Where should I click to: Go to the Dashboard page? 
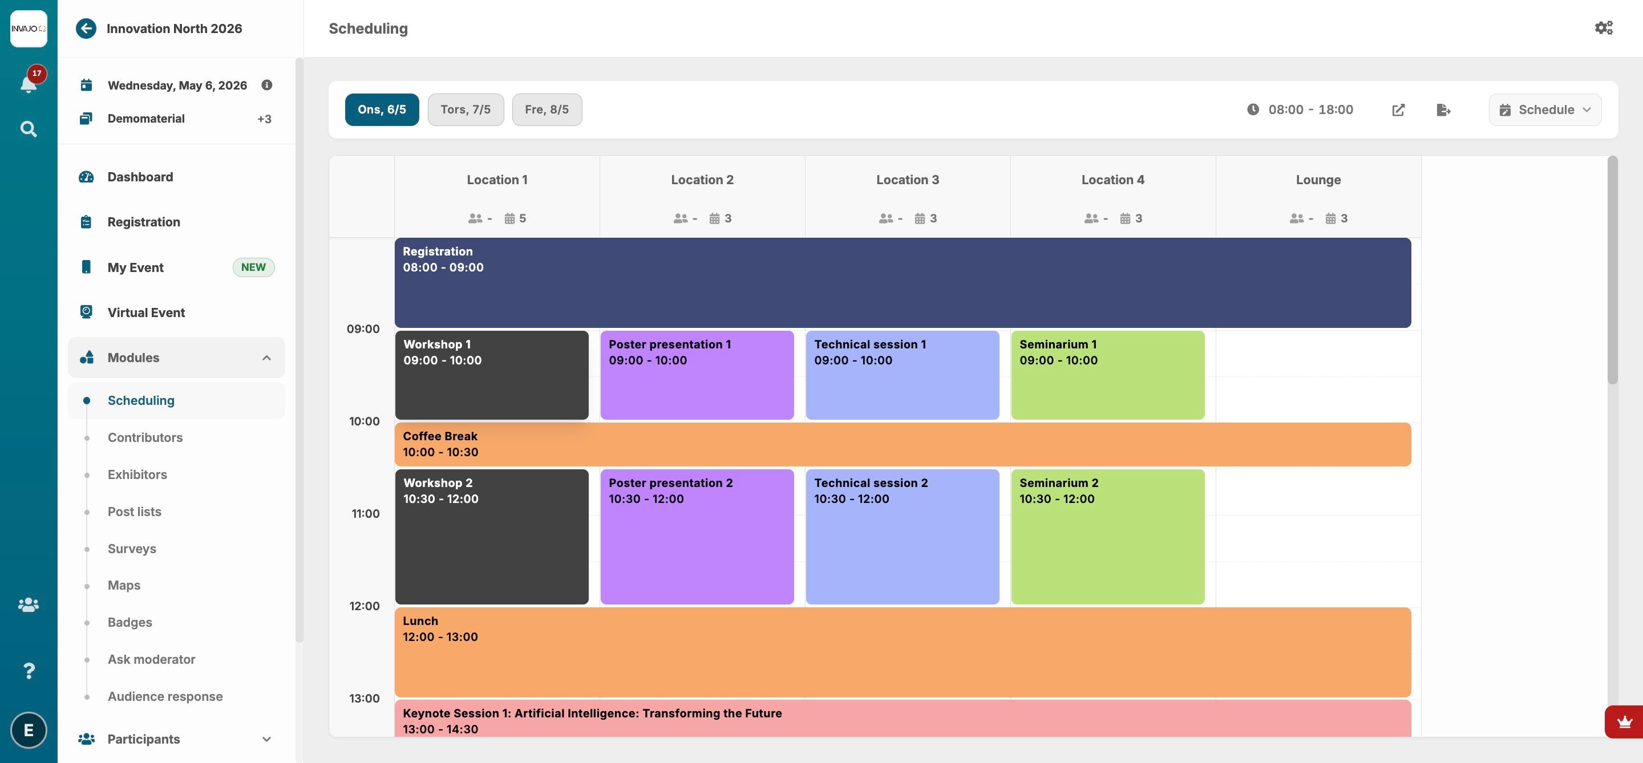coord(140,177)
